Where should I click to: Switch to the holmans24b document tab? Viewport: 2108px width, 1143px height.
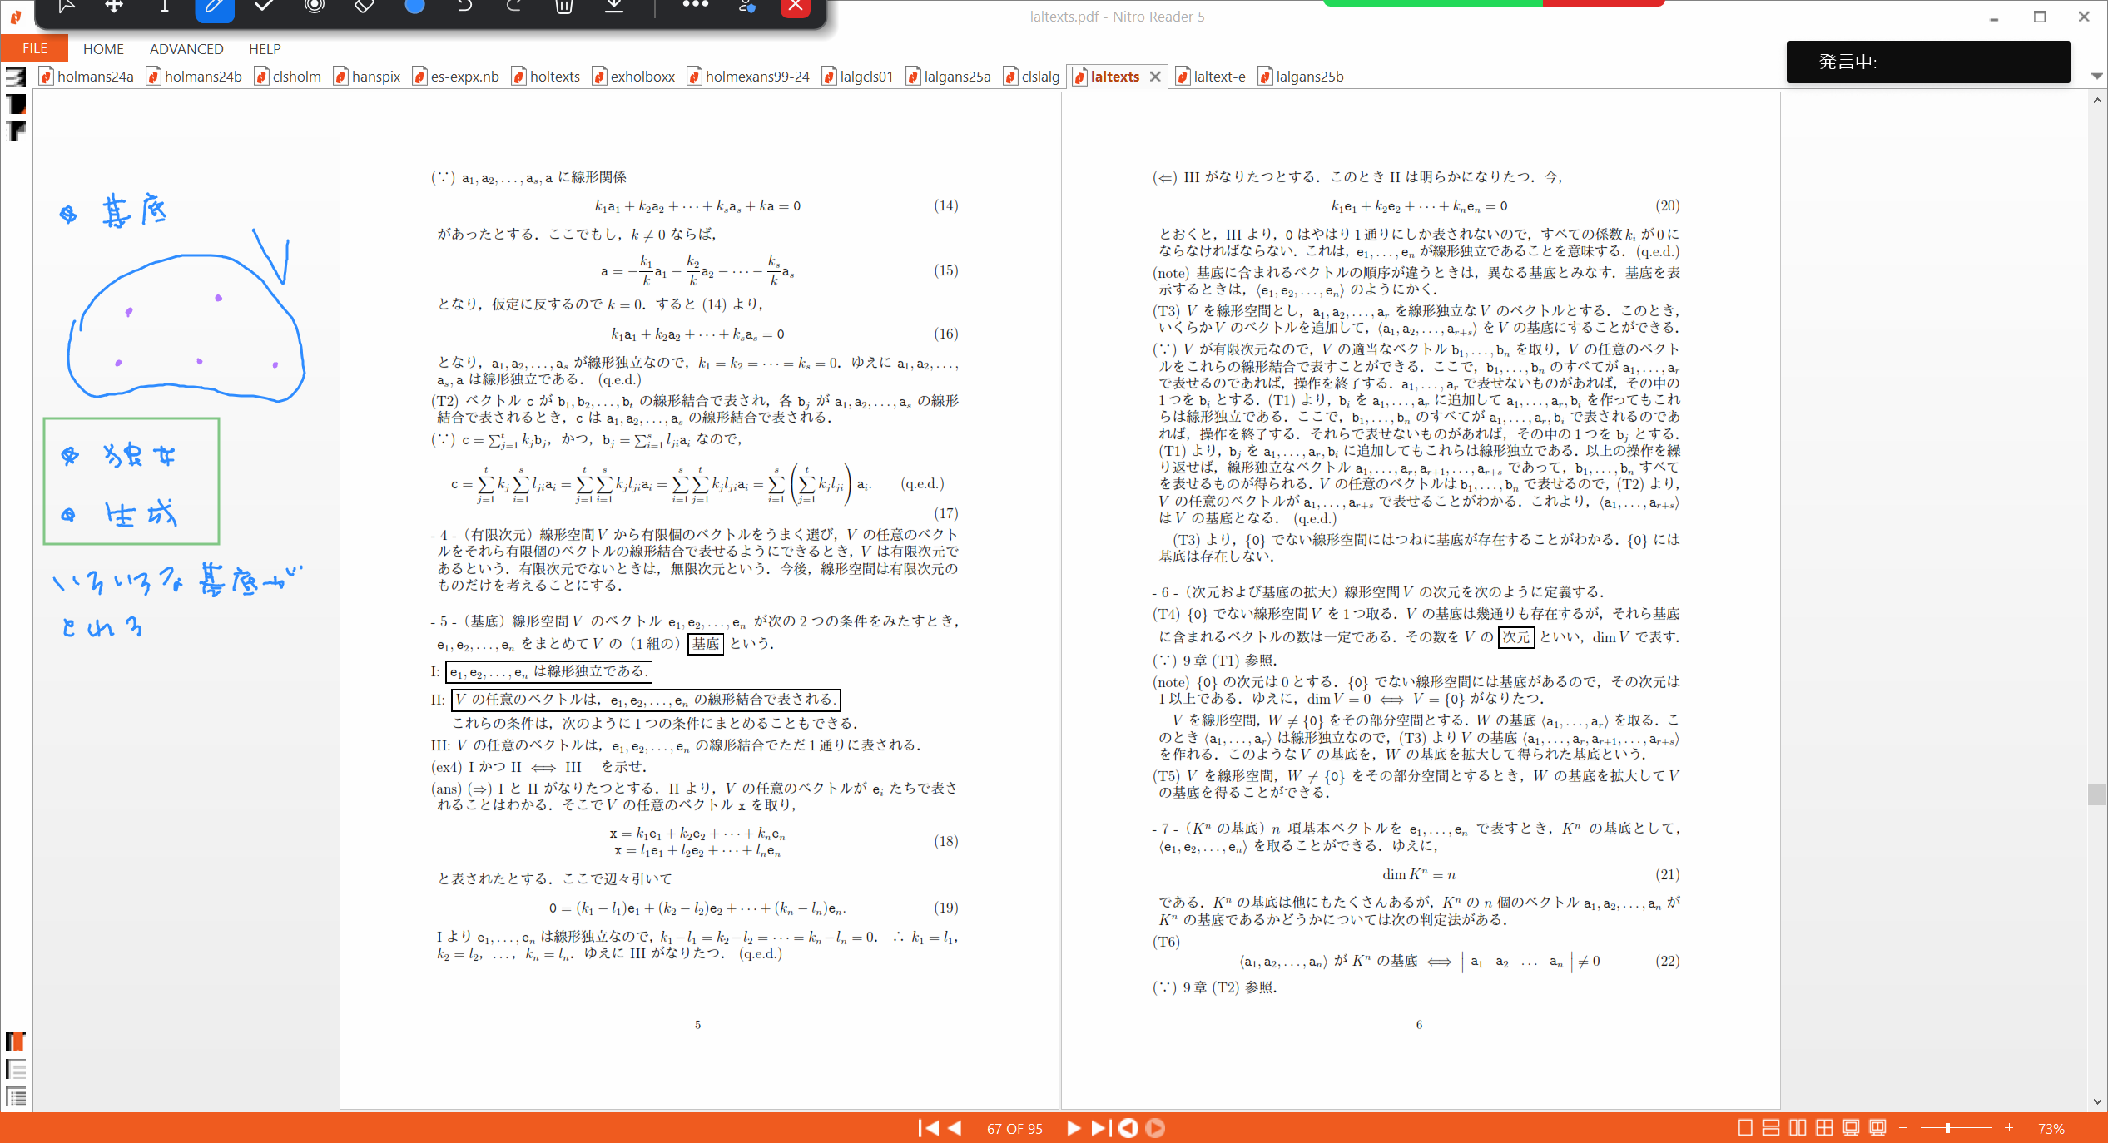195,77
